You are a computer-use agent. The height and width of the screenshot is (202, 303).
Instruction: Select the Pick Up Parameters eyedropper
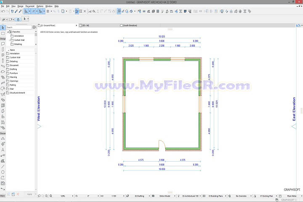click(16, 11)
